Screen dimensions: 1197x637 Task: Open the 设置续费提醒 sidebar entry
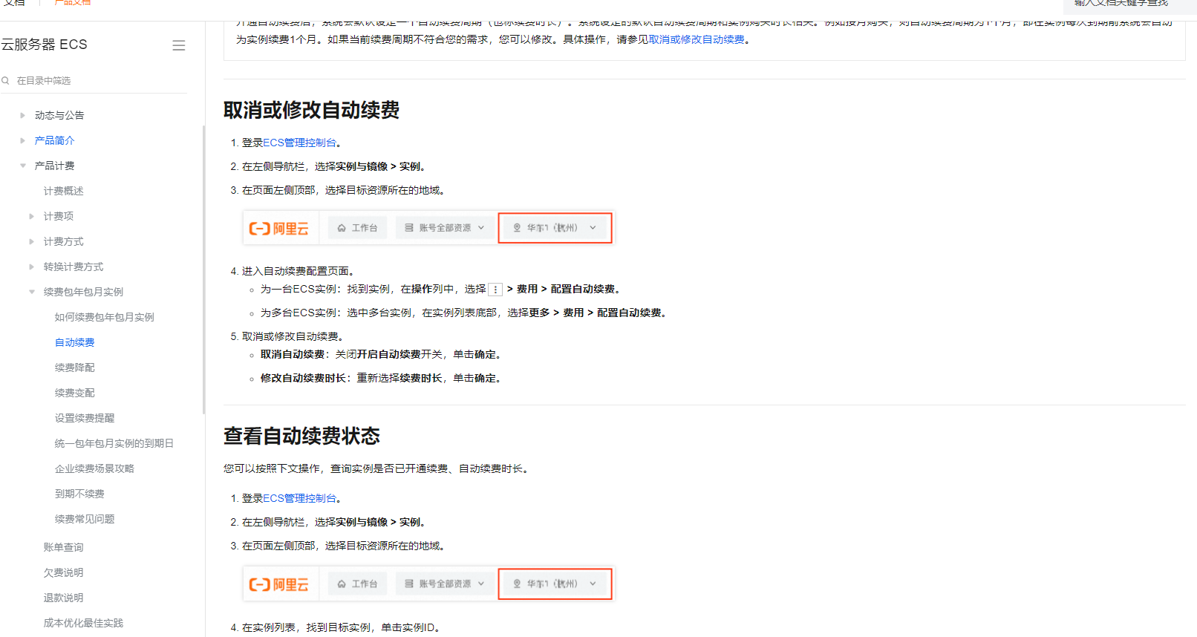(x=85, y=418)
